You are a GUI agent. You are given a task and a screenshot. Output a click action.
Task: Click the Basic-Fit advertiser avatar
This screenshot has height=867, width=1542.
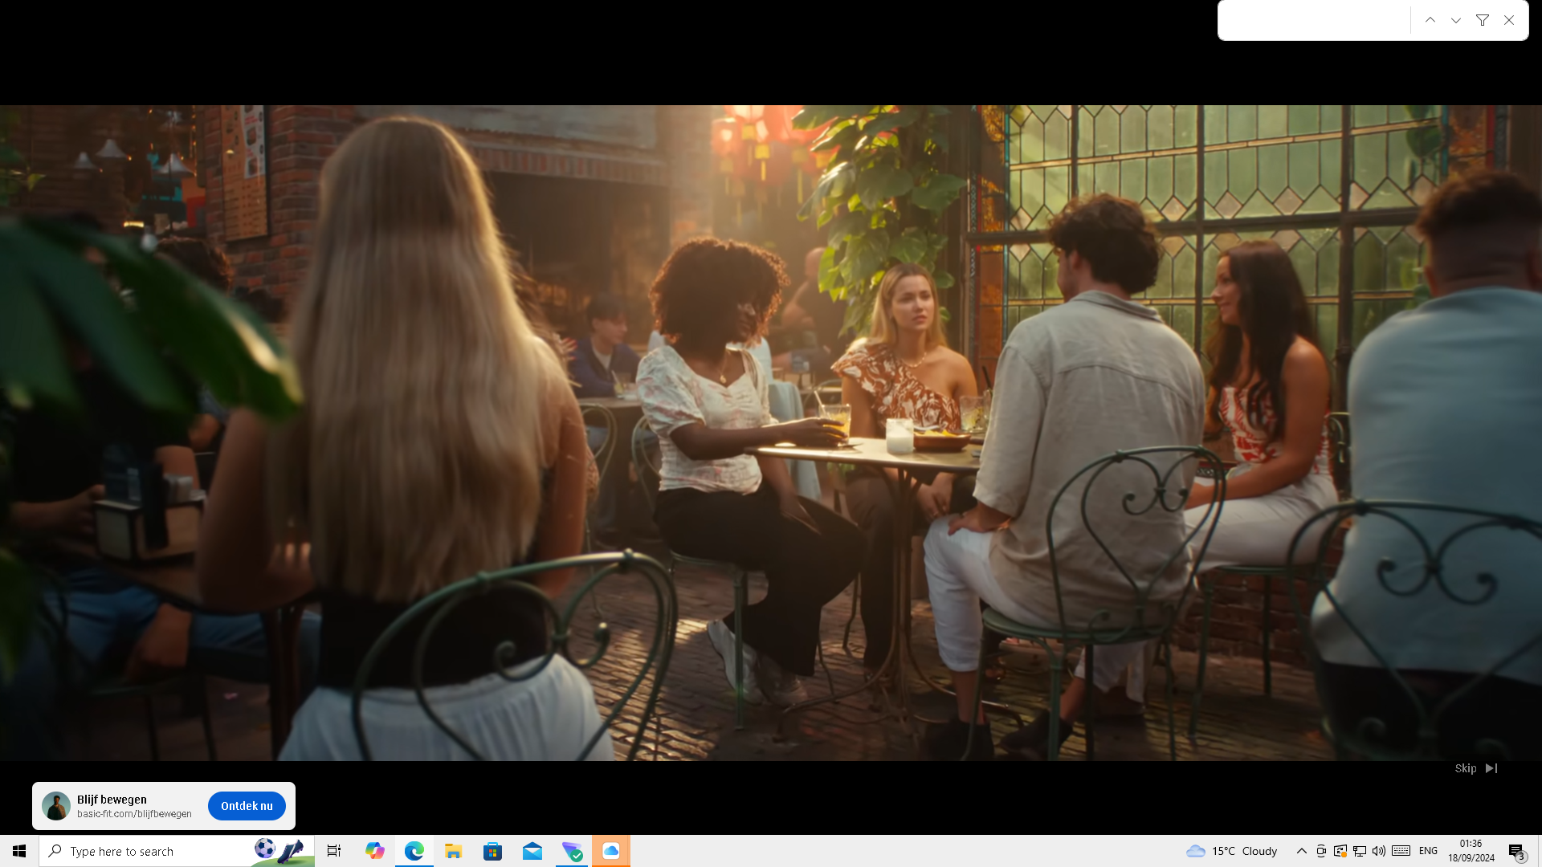56,806
